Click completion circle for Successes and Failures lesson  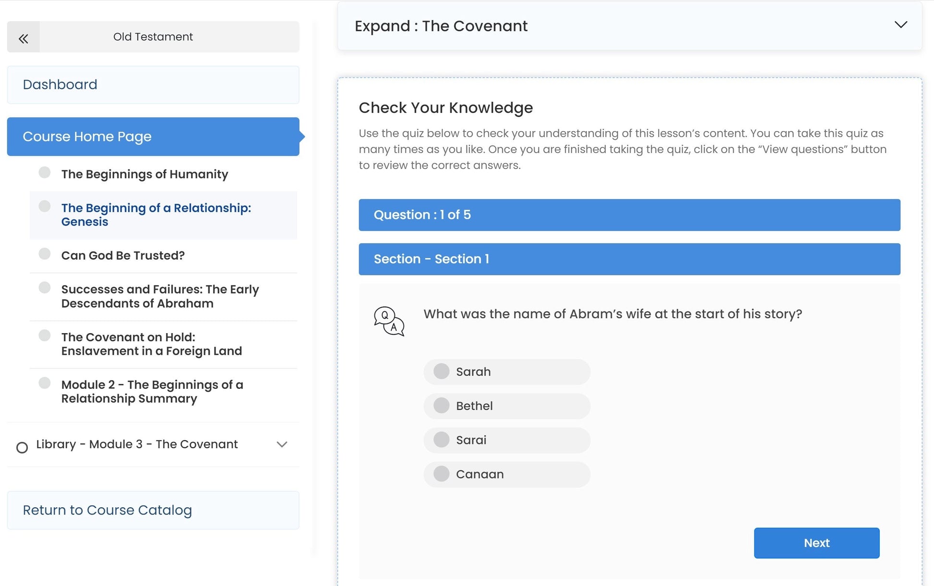45,288
